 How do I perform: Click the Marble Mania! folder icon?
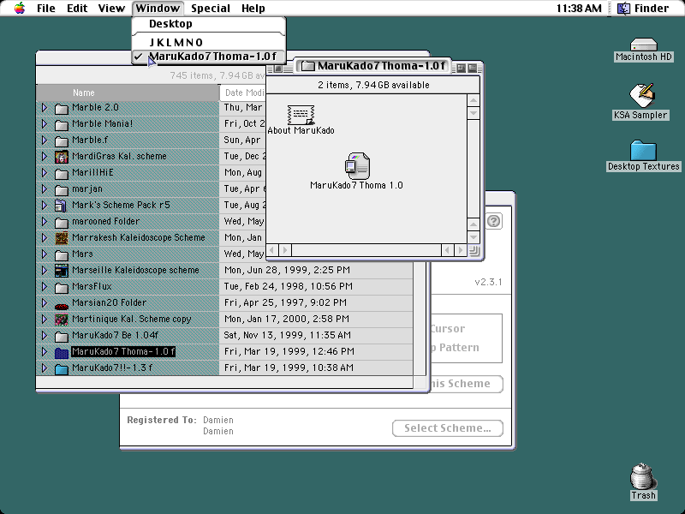click(62, 124)
